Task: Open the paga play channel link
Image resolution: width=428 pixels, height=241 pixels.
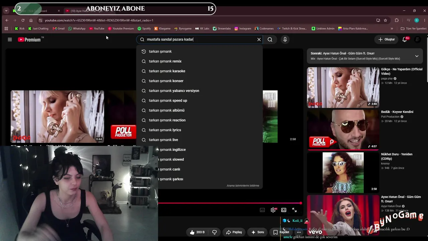Action: 387,79
